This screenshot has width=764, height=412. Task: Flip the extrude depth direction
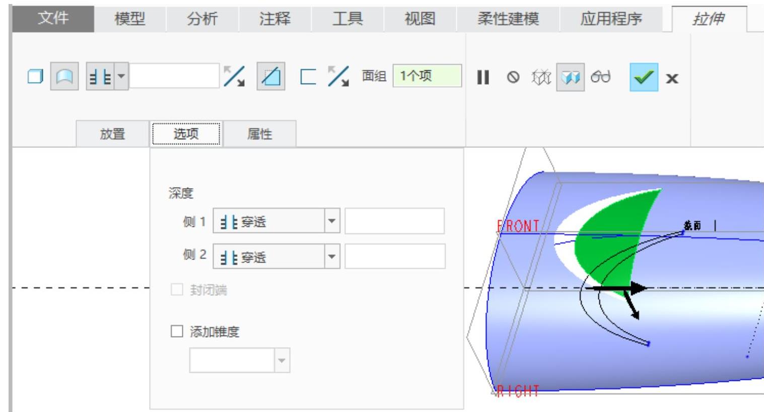(234, 77)
